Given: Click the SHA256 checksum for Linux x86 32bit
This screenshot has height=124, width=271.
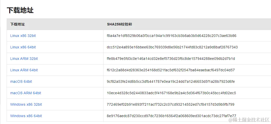Looking at the screenshot, I should pos(171,36).
